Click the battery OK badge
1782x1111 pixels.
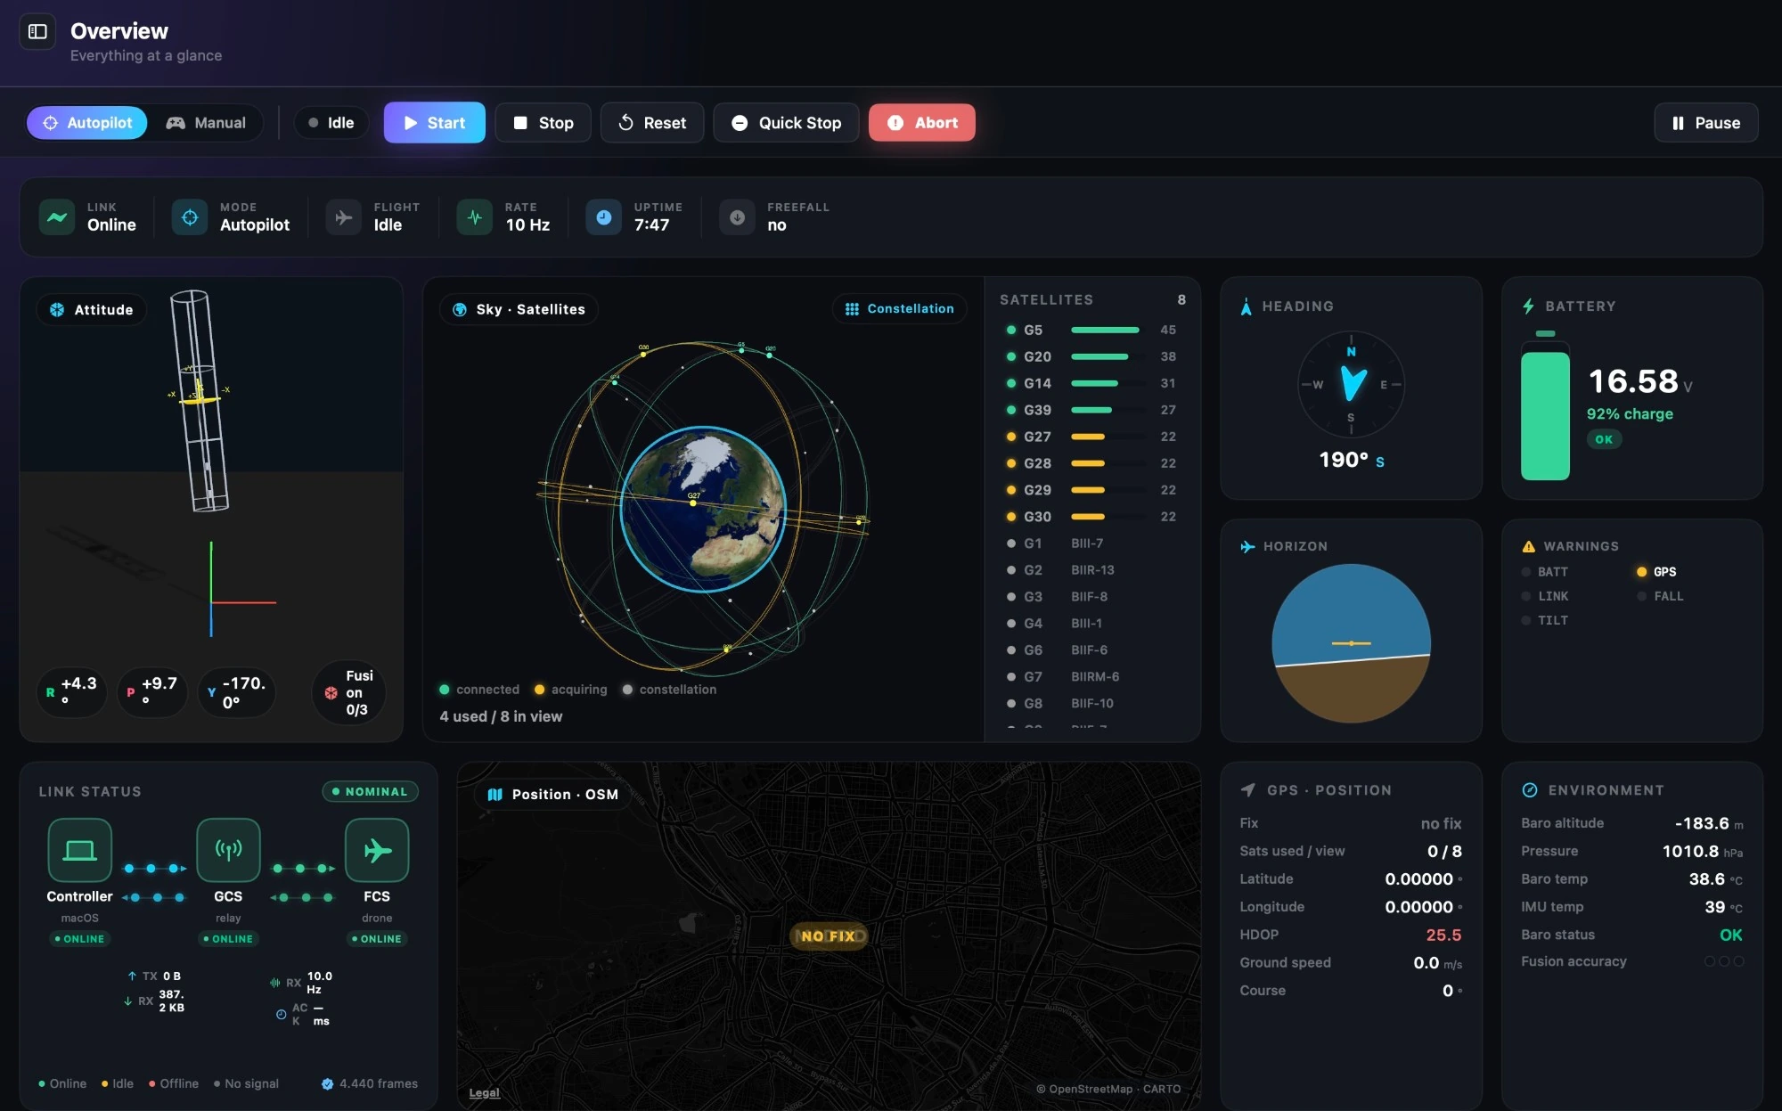tap(1604, 439)
